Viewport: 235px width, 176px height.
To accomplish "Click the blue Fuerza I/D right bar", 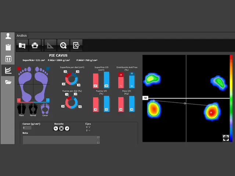I will 106,104.
